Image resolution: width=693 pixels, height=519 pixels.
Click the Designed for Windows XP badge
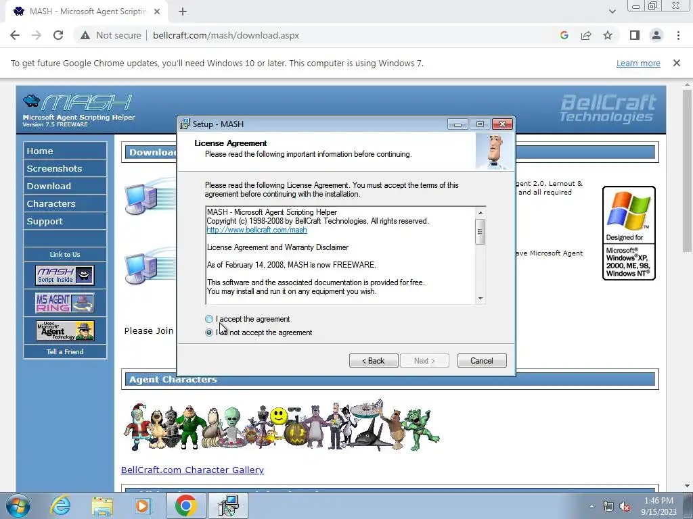[629, 233]
